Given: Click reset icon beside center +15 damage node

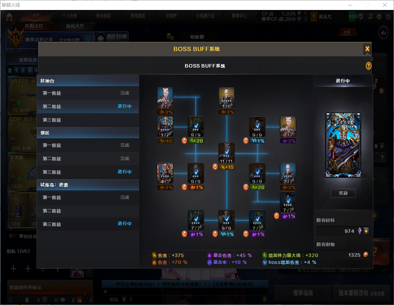Looking at the screenshot, I should point(215,167).
